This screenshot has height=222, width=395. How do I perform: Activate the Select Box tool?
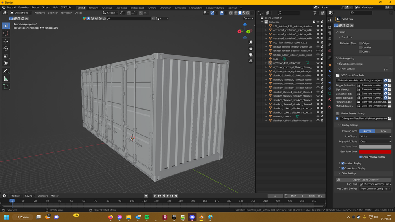coord(6,26)
